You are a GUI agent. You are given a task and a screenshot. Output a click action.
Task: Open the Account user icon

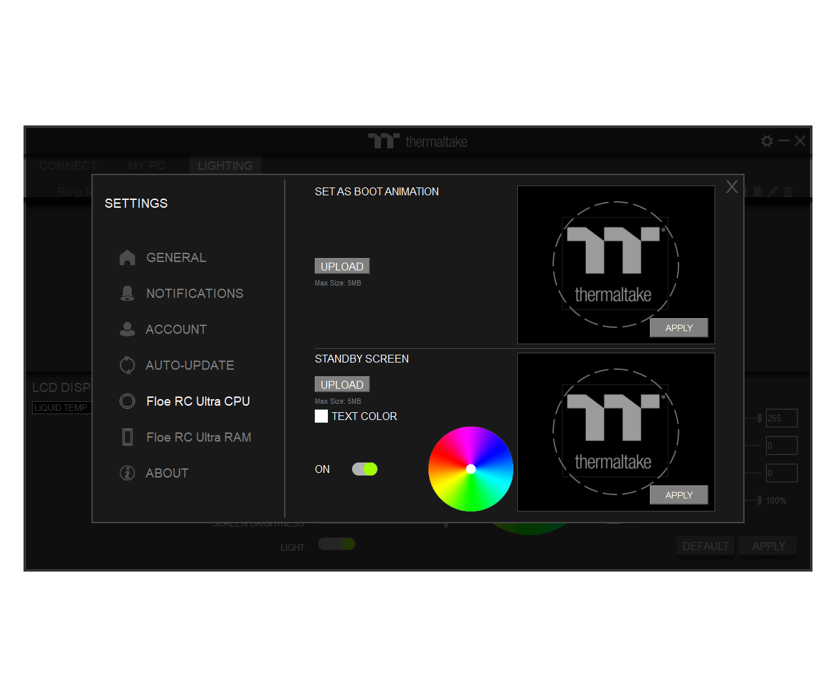(127, 329)
